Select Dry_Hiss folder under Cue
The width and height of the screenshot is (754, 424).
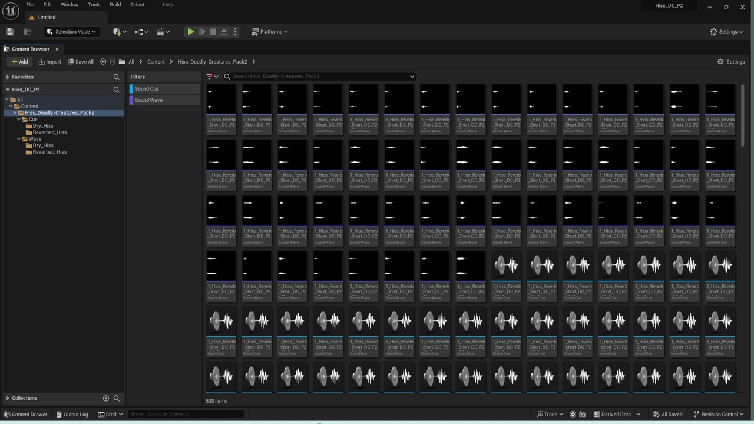pyautogui.click(x=43, y=126)
